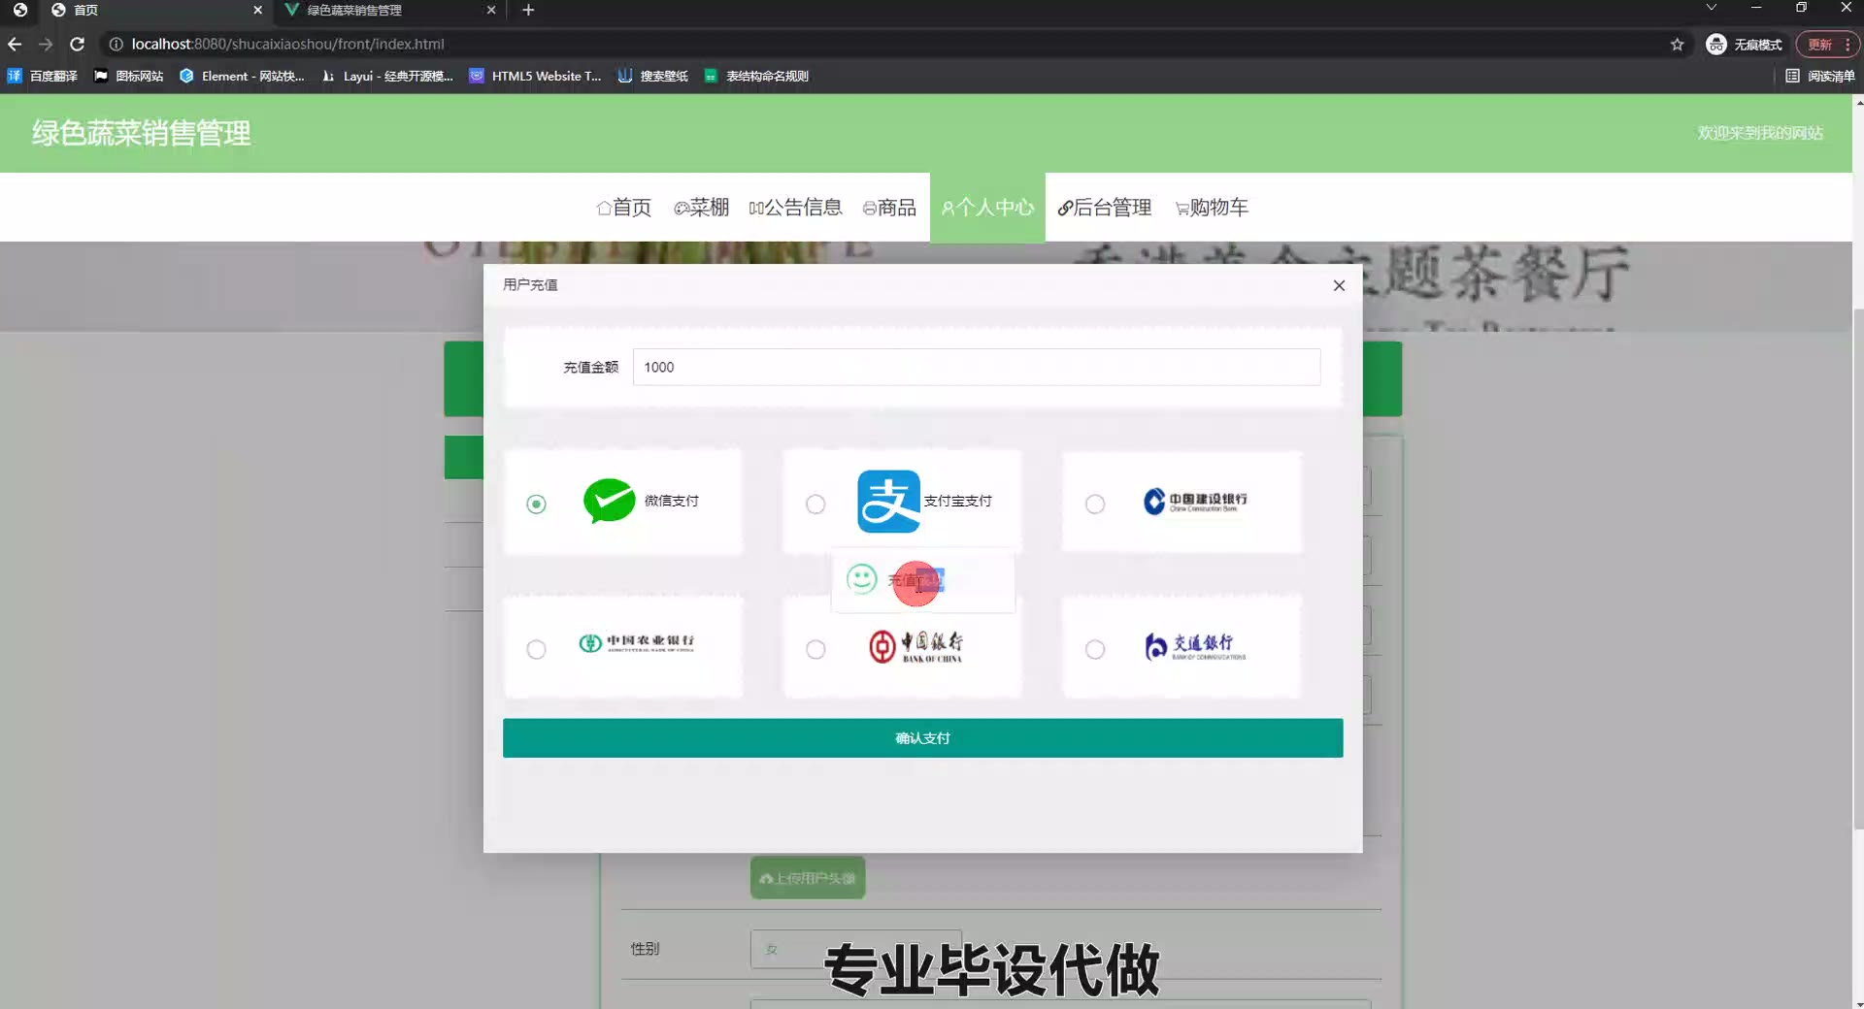Reload the current page
1864x1009 pixels.
[x=78, y=45]
